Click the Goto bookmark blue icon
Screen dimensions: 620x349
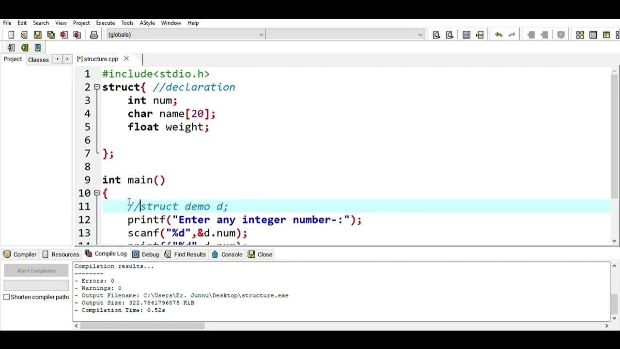[37, 48]
